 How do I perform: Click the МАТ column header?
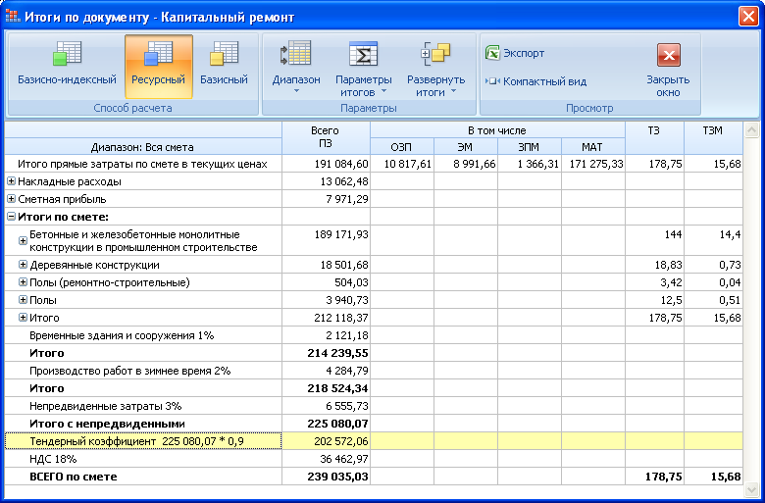coord(592,147)
